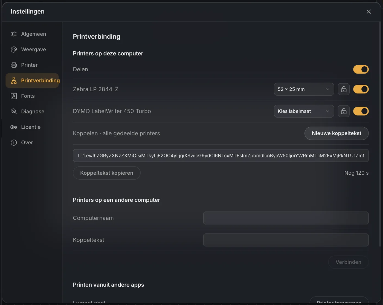Click the Over info icon
The image size is (383, 305).
(14, 143)
